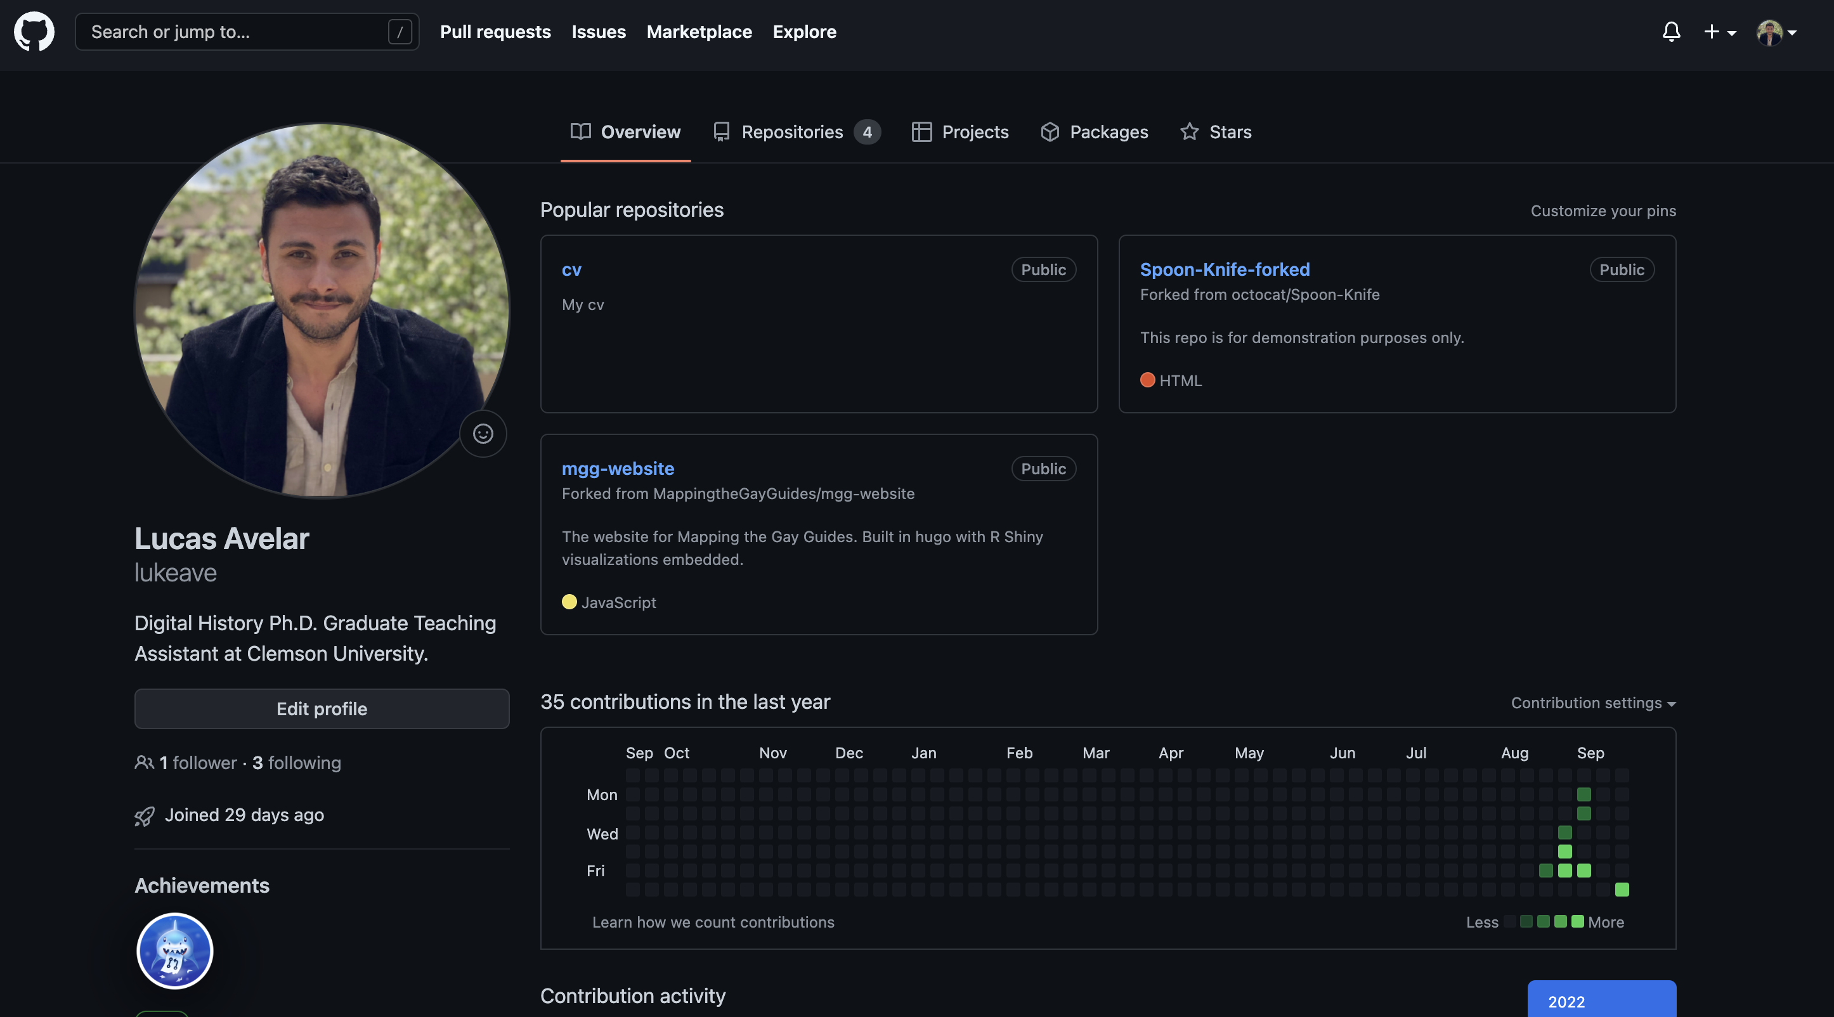Image resolution: width=1834 pixels, height=1017 pixels.
Task: Click the GitHub Octocat logo
Action: point(34,32)
